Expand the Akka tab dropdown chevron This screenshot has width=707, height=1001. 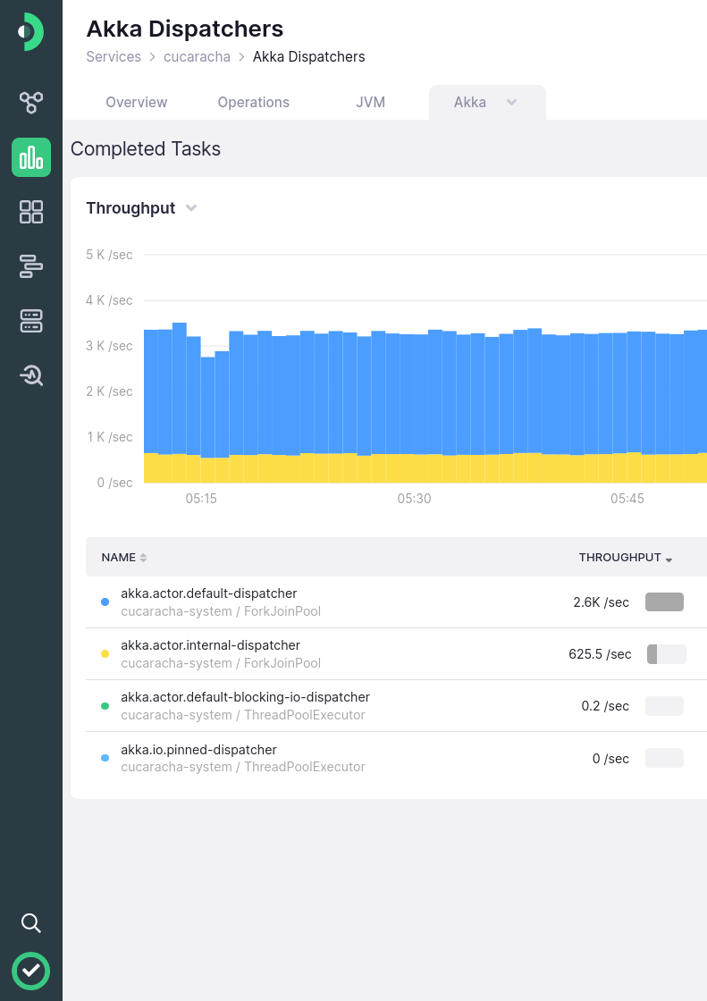511,102
